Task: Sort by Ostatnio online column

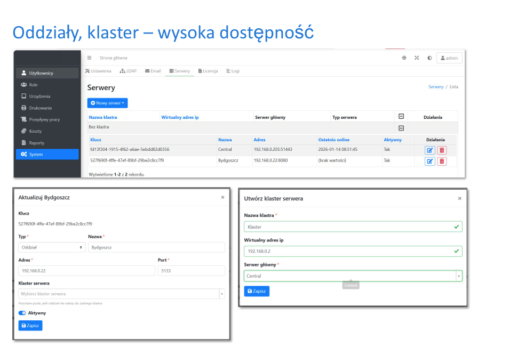Action: (x=333, y=140)
